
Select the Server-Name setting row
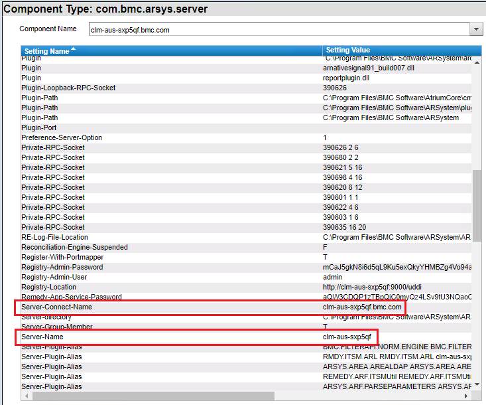click(x=247, y=337)
